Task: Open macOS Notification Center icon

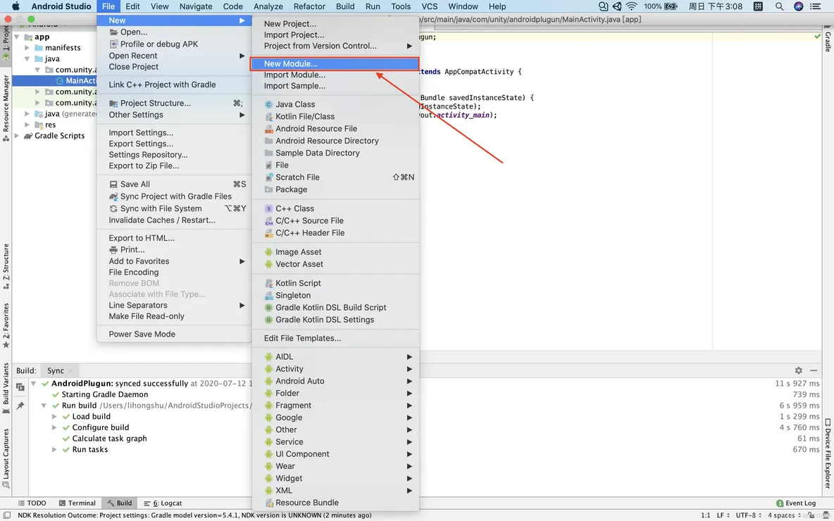Action: pos(816,6)
